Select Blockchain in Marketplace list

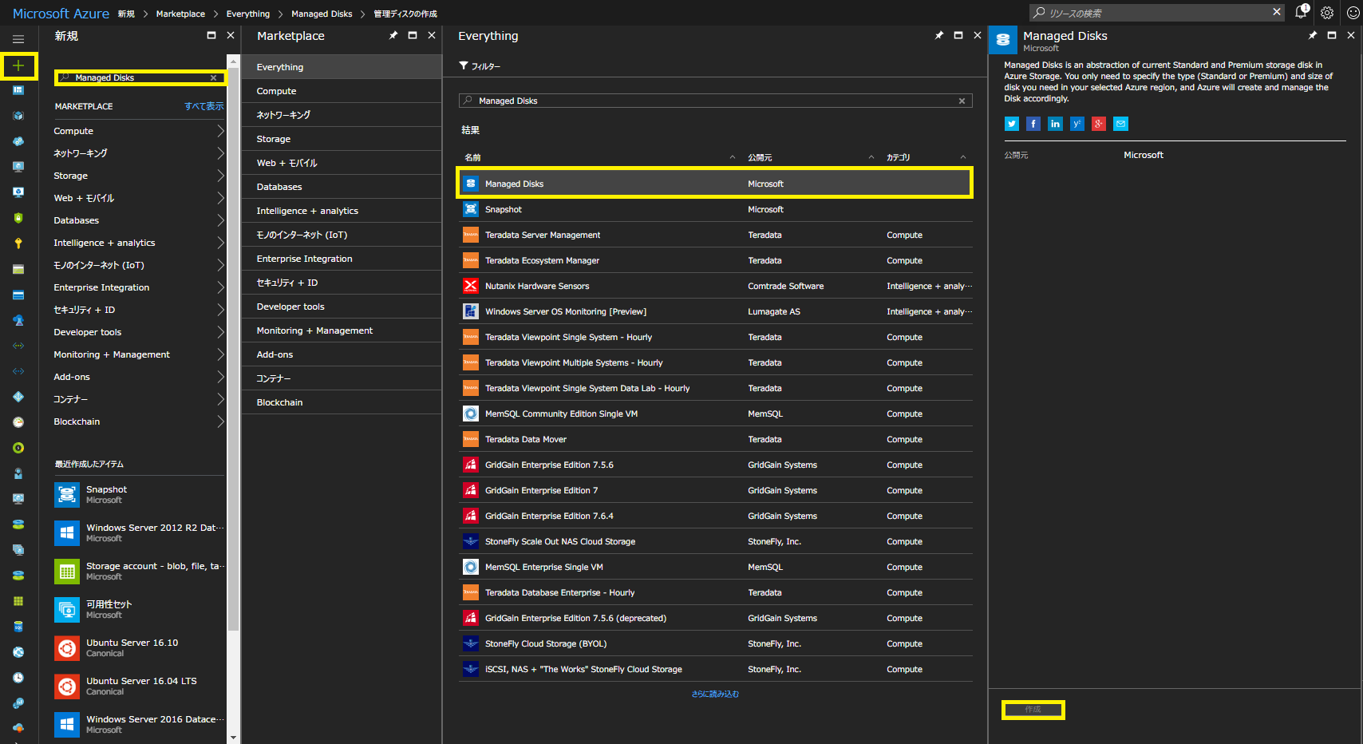point(342,402)
